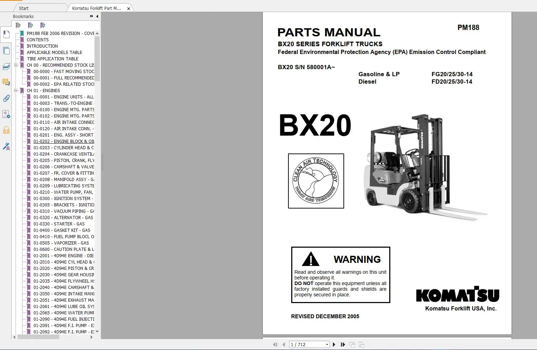Screen dimensions: 537x350
Task: Open the CONTENTS bookmark
Action: (38, 40)
